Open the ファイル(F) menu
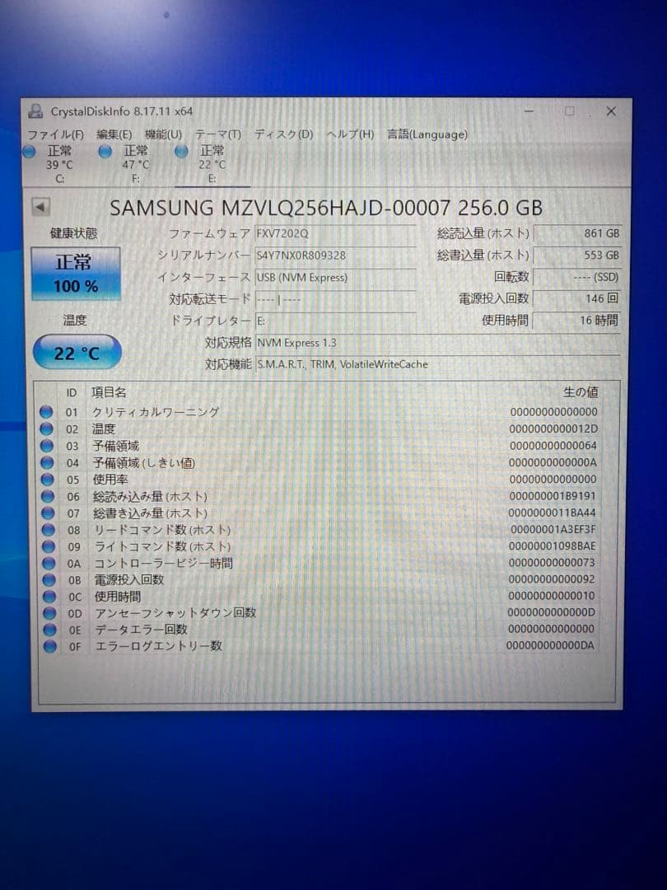 pyautogui.click(x=56, y=134)
